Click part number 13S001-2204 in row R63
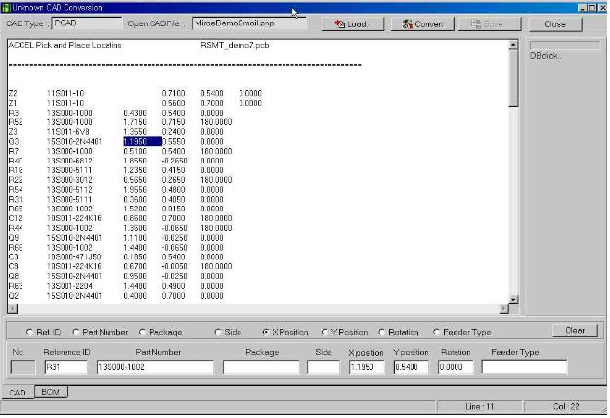This screenshot has width=610, height=418. pyautogui.click(x=69, y=286)
